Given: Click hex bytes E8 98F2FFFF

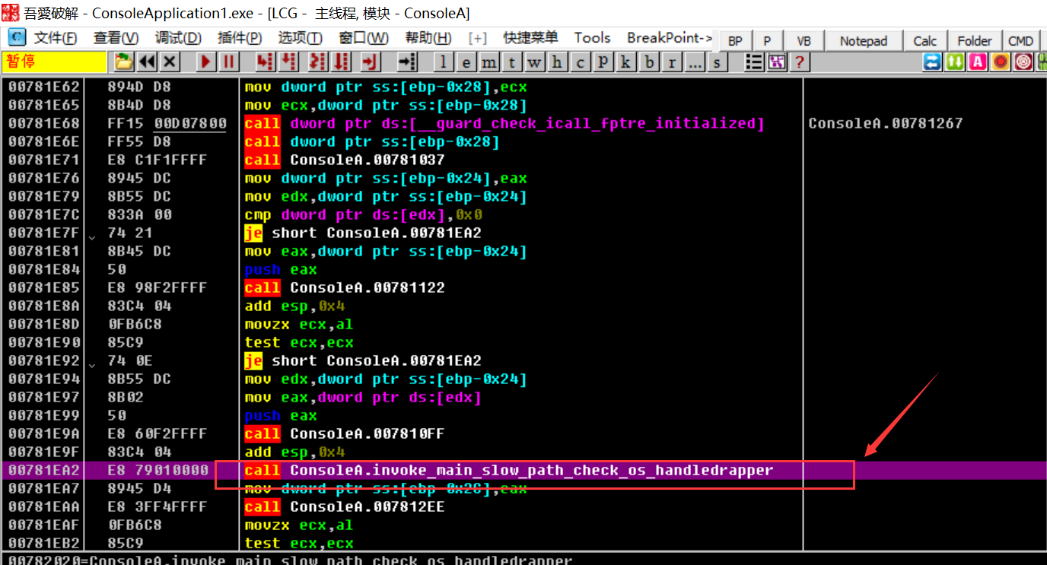Looking at the screenshot, I should tap(157, 287).
